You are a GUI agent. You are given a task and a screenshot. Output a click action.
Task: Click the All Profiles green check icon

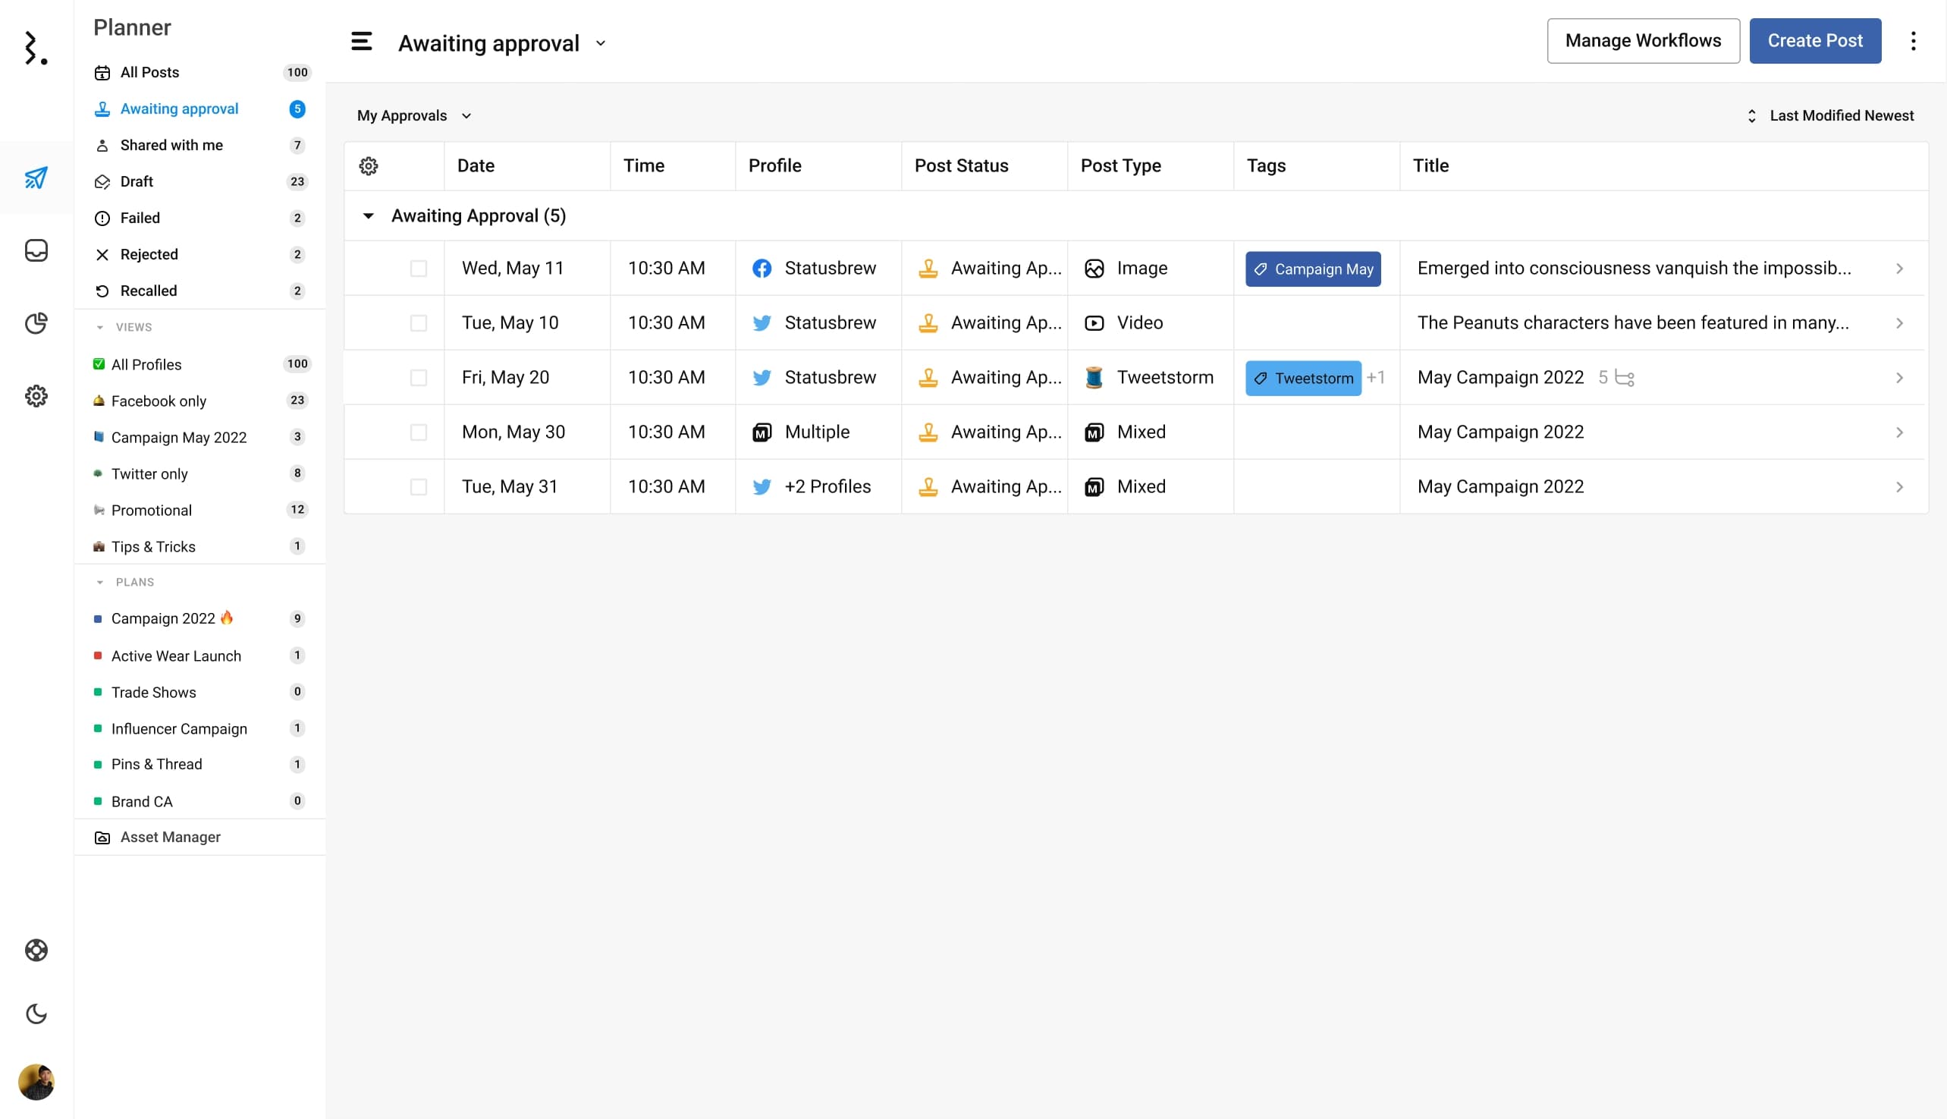[x=99, y=364]
